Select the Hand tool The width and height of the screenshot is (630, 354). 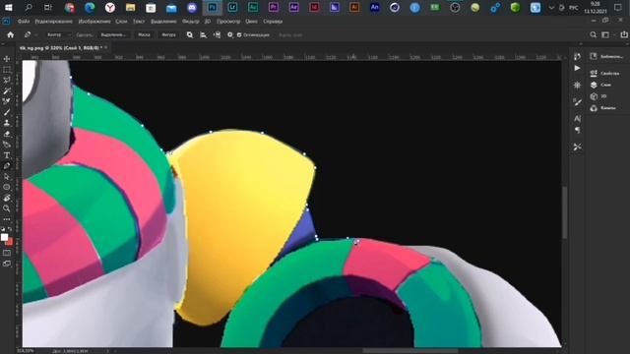point(7,198)
